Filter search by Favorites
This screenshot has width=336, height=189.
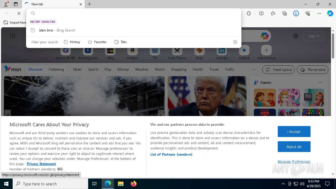pos(97,42)
